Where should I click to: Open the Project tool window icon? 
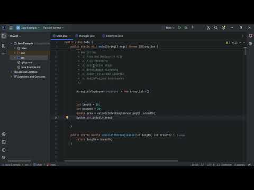click(4, 36)
